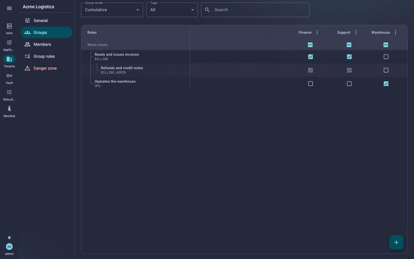The height and width of the screenshot is (259, 414).
Task: Open the Applications sidebar icon
Action: pyautogui.click(x=9, y=42)
